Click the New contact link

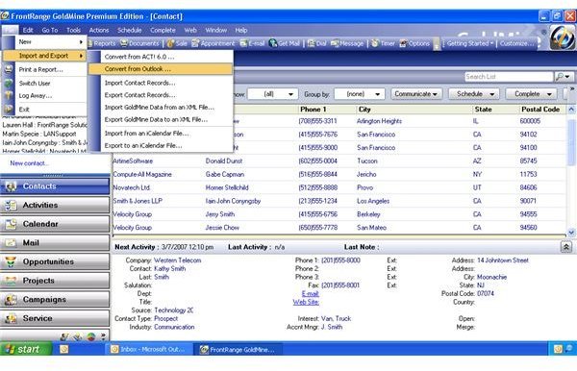coord(29,163)
